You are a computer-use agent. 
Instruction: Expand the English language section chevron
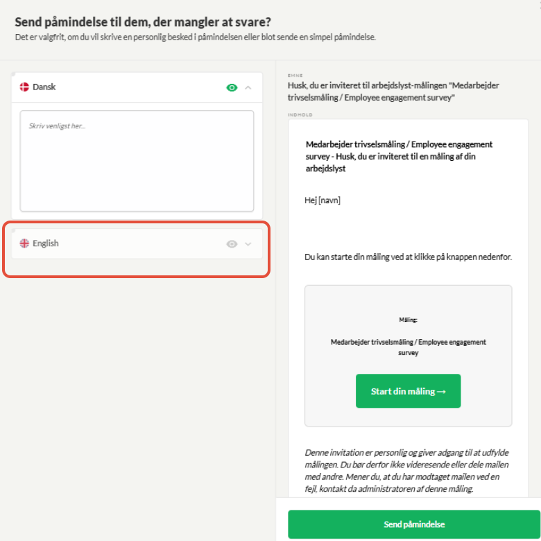tap(248, 244)
